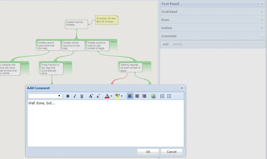
Task: Center align the comment text
Action: pos(137,96)
